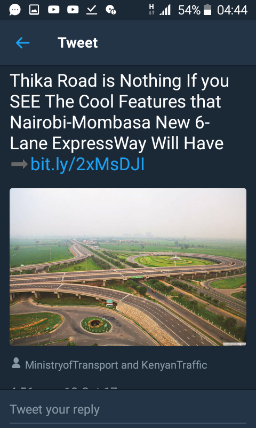Image resolution: width=256 pixels, height=428 pixels.
Task: Tap the grey arrow emoji before link
Action: pyautogui.click(x=19, y=164)
